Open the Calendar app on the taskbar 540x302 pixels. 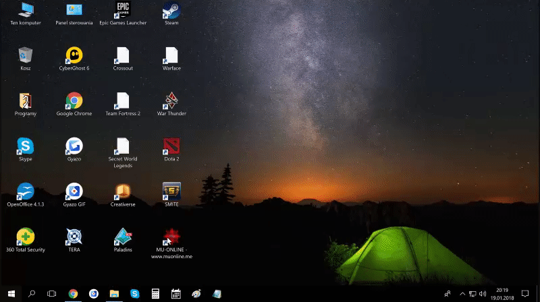tap(176, 294)
